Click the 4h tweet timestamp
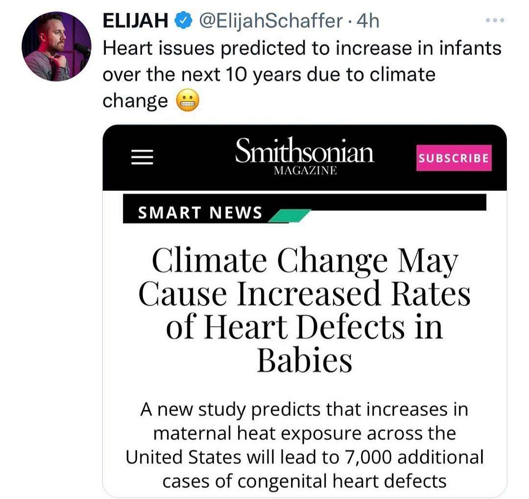 pyautogui.click(x=368, y=21)
